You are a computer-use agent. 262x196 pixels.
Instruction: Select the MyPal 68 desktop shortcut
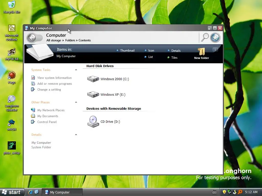pyautogui.click(x=12, y=54)
